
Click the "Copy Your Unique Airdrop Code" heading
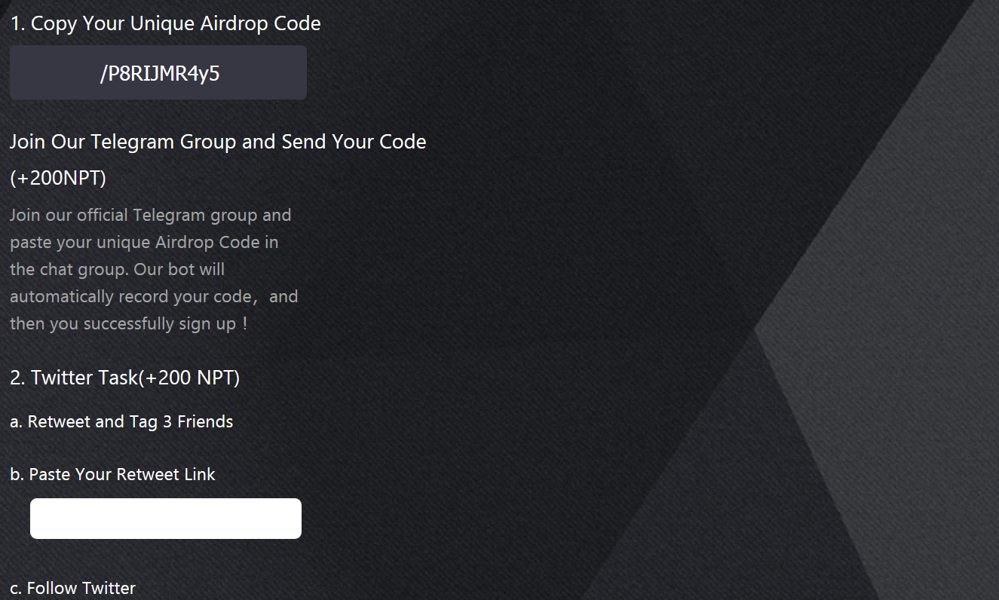click(175, 23)
